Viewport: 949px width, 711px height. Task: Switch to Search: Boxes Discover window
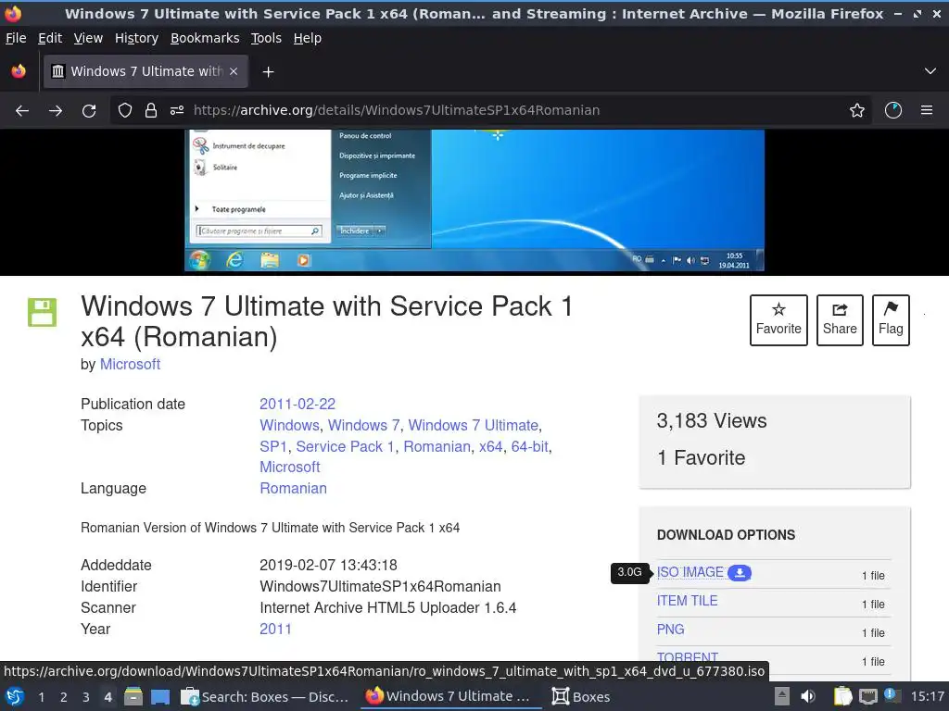click(x=265, y=696)
